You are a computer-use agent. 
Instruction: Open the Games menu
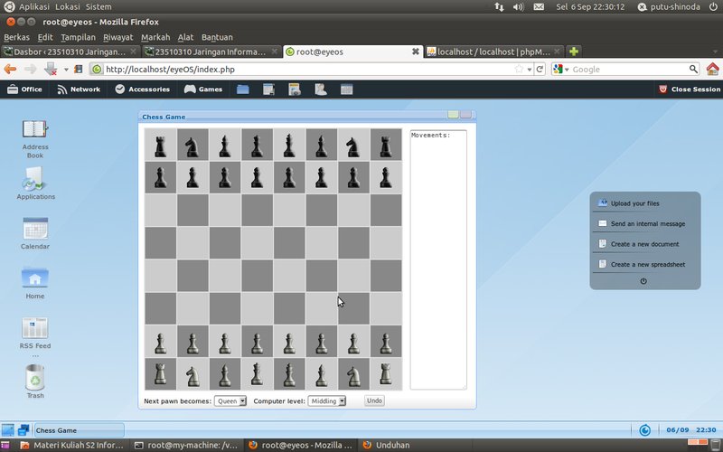click(x=203, y=89)
